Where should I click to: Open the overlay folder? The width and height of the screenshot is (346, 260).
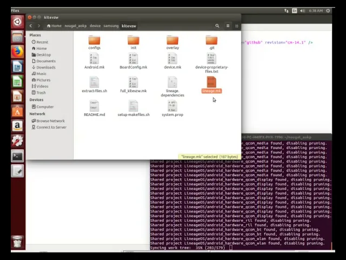(172, 42)
